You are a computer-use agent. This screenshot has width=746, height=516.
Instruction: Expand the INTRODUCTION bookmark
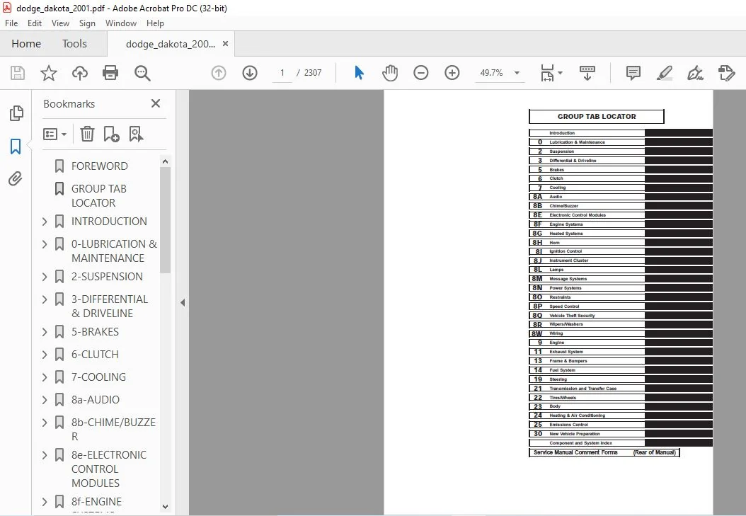(45, 222)
